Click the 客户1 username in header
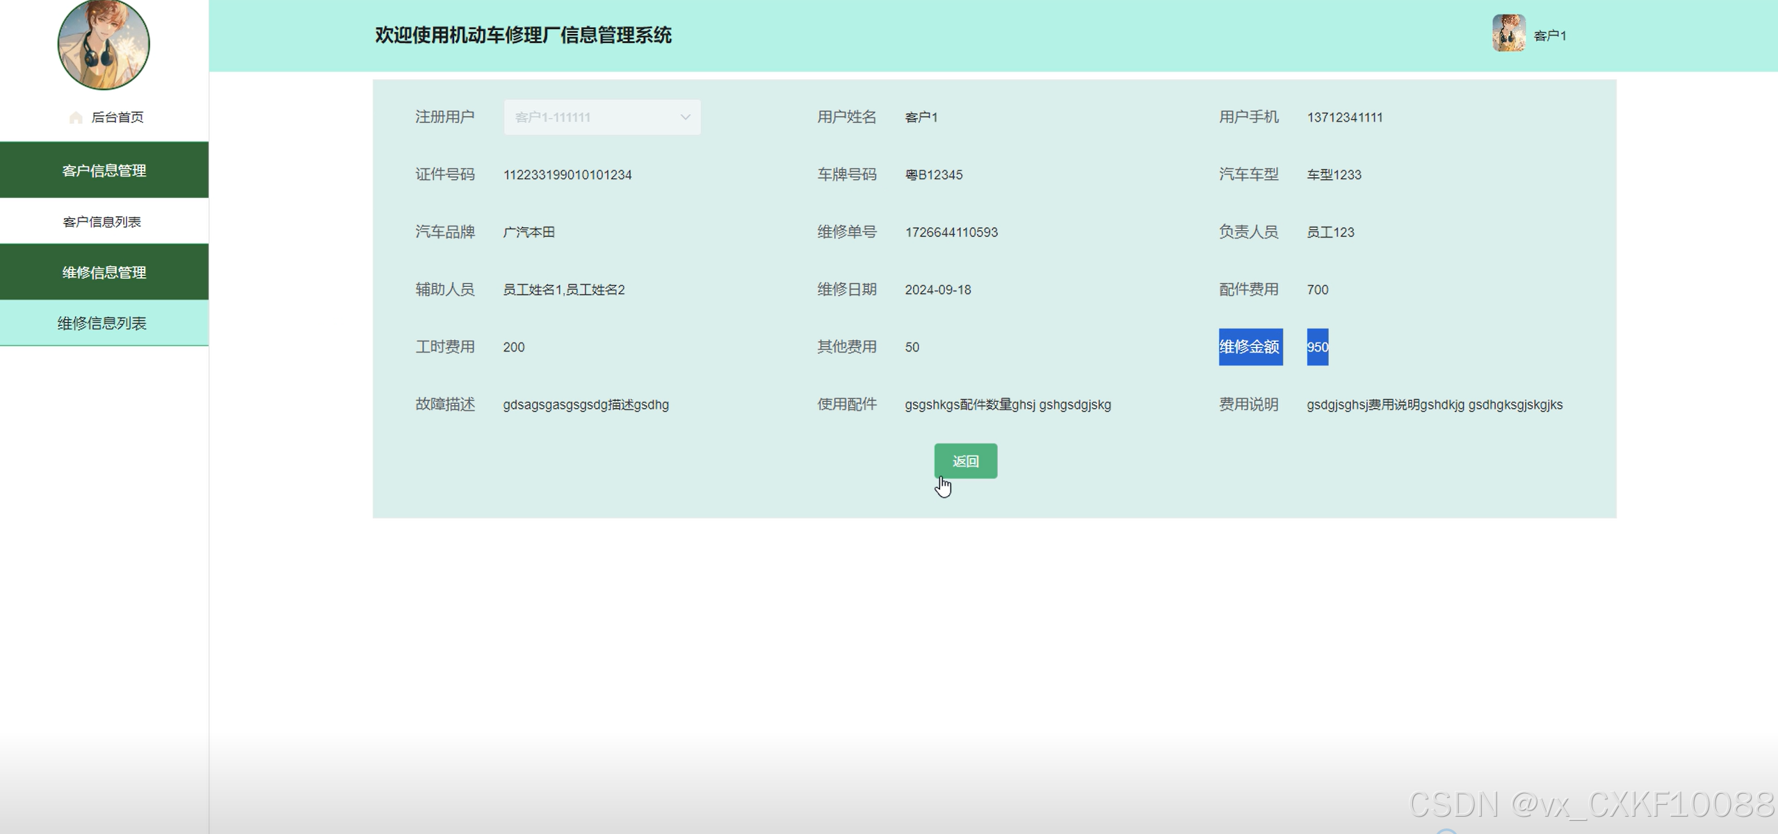This screenshot has width=1778, height=834. [1550, 36]
